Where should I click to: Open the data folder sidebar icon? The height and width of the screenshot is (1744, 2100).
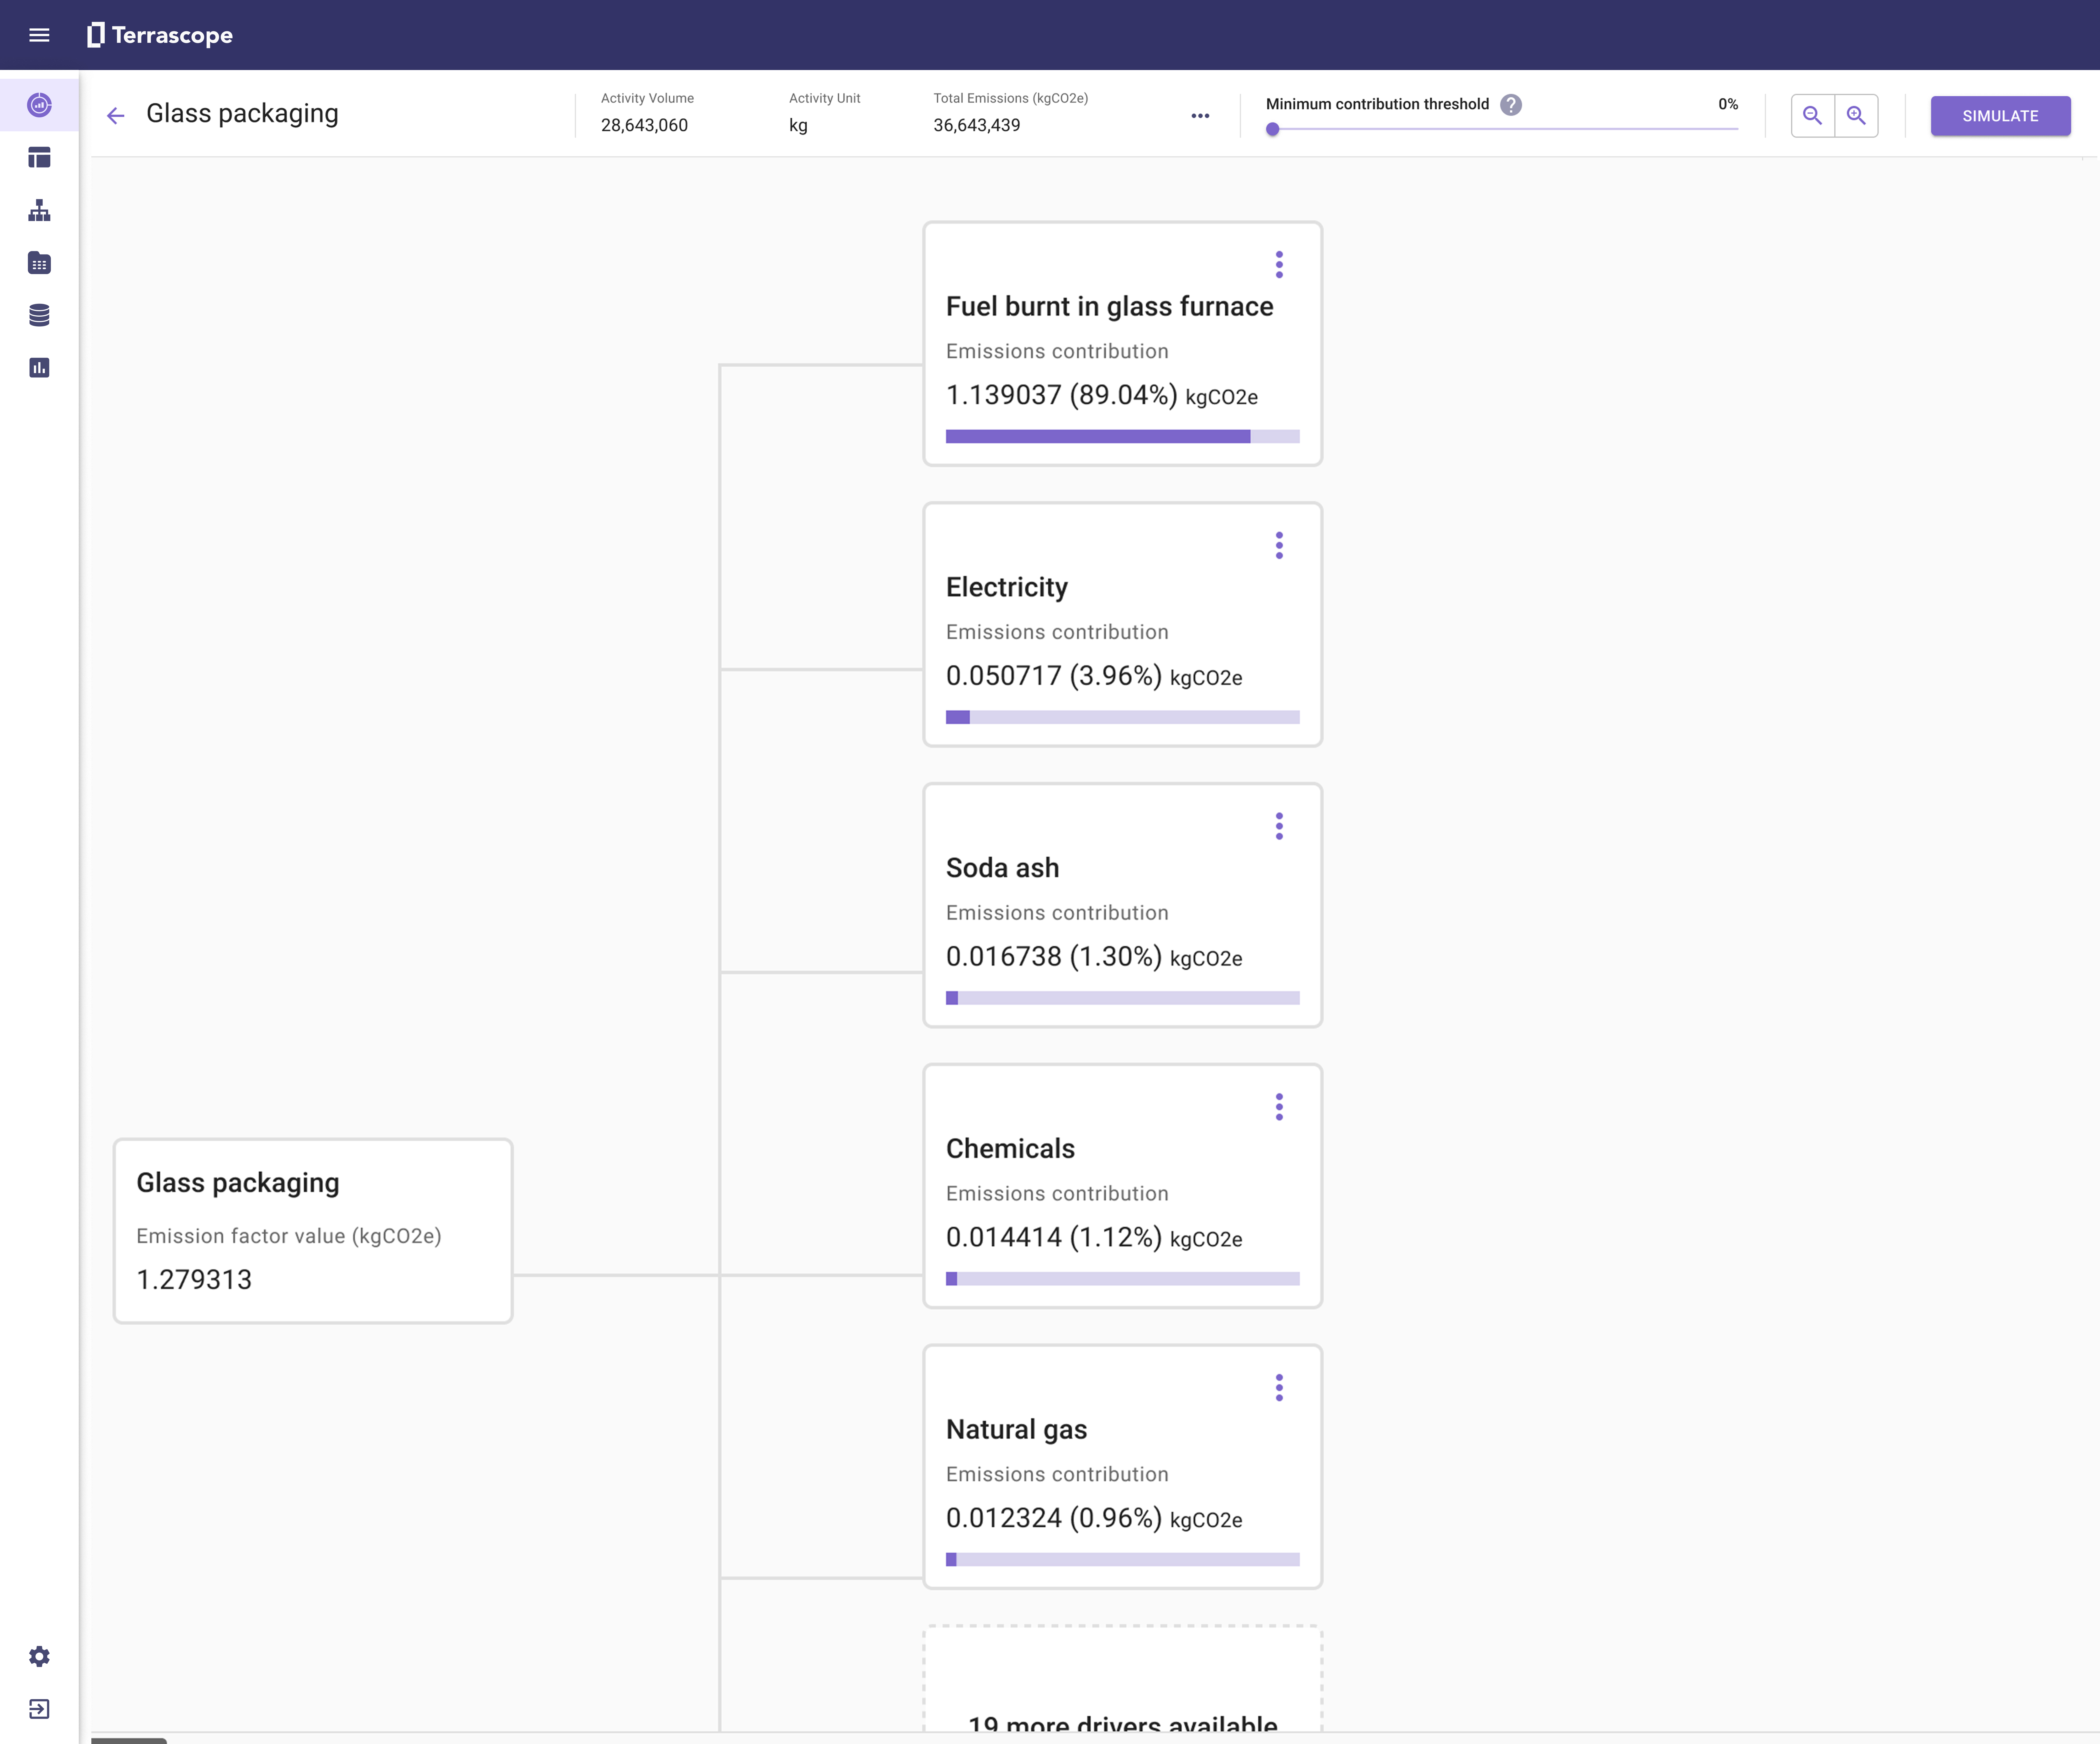[x=39, y=263]
